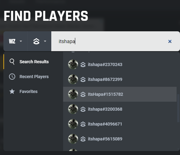The width and height of the screenshot is (180, 155).
Task: Select player itshapa#8672399
Action: tap(120, 79)
